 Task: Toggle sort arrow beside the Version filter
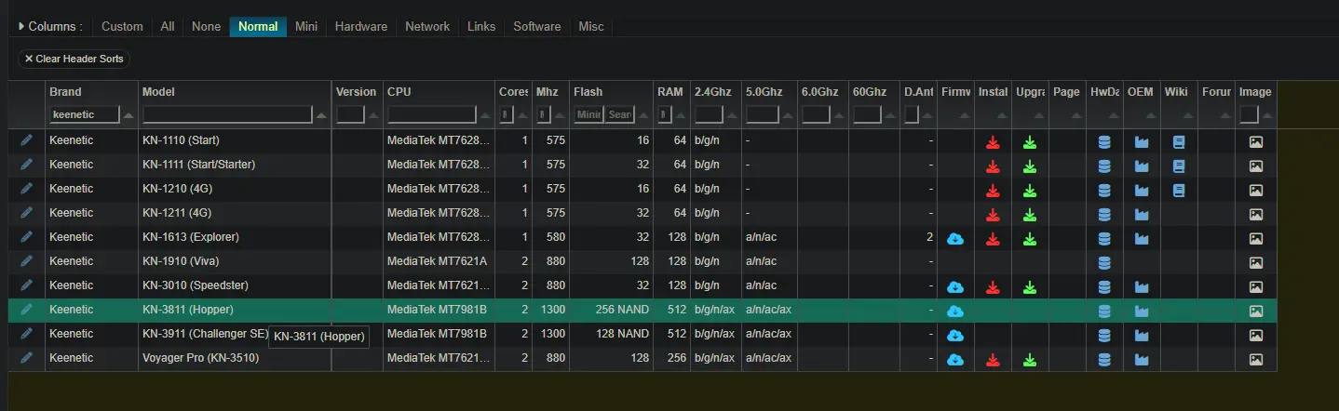pyautogui.click(x=372, y=115)
